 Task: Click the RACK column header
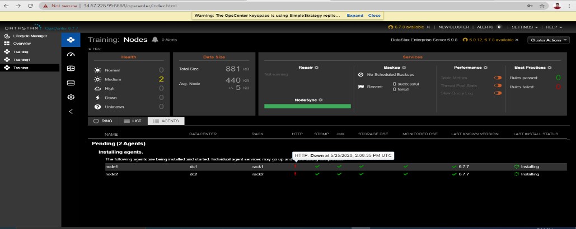(x=257, y=134)
